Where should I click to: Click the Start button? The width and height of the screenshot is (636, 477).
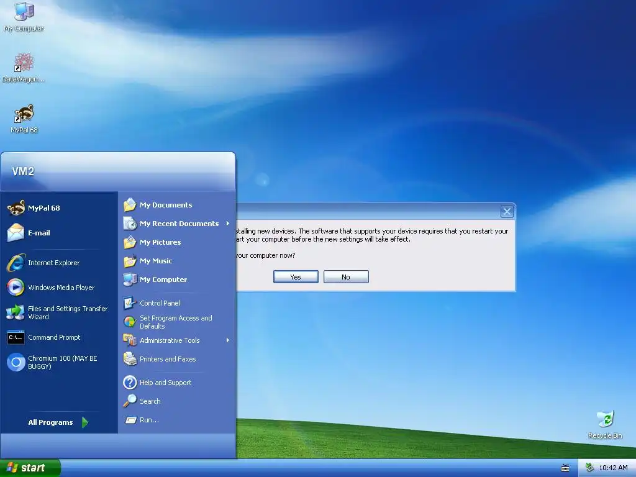[30, 468]
